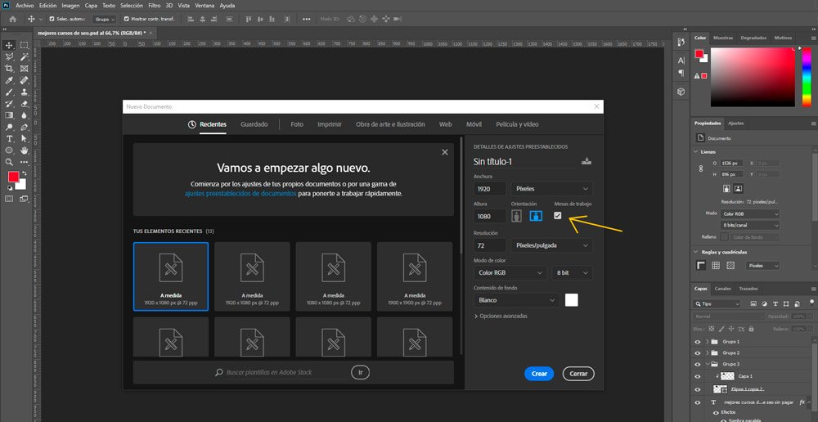The image size is (818, 422).
Task: Toggle visibility of Efectos on text layer
Action: tap(715, 412)
